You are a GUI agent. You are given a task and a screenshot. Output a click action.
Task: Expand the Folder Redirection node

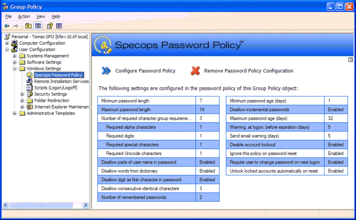click(22, 100)
